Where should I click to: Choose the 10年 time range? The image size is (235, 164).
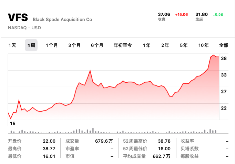click(x=203, y=45)
